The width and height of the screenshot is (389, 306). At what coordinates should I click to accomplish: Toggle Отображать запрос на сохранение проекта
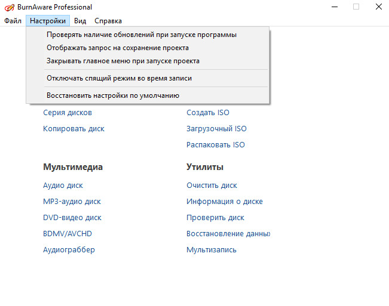click(148, 48)
